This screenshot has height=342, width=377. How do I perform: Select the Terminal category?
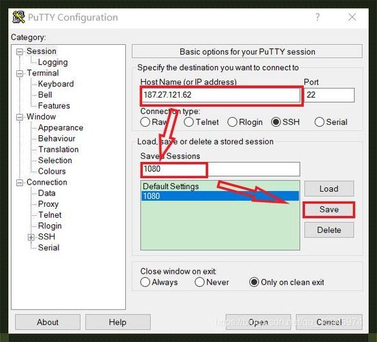point(43,73)
